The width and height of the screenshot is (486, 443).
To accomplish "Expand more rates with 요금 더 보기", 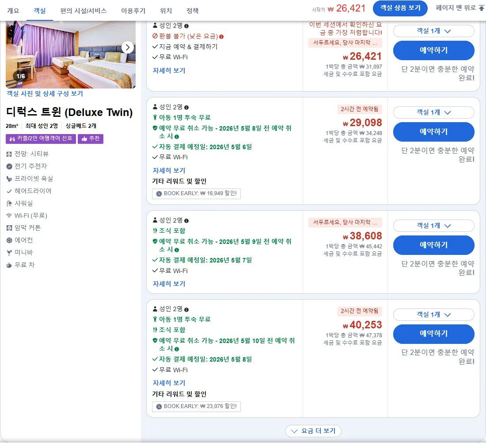I will pyautogui.click(x=313, y=431).
